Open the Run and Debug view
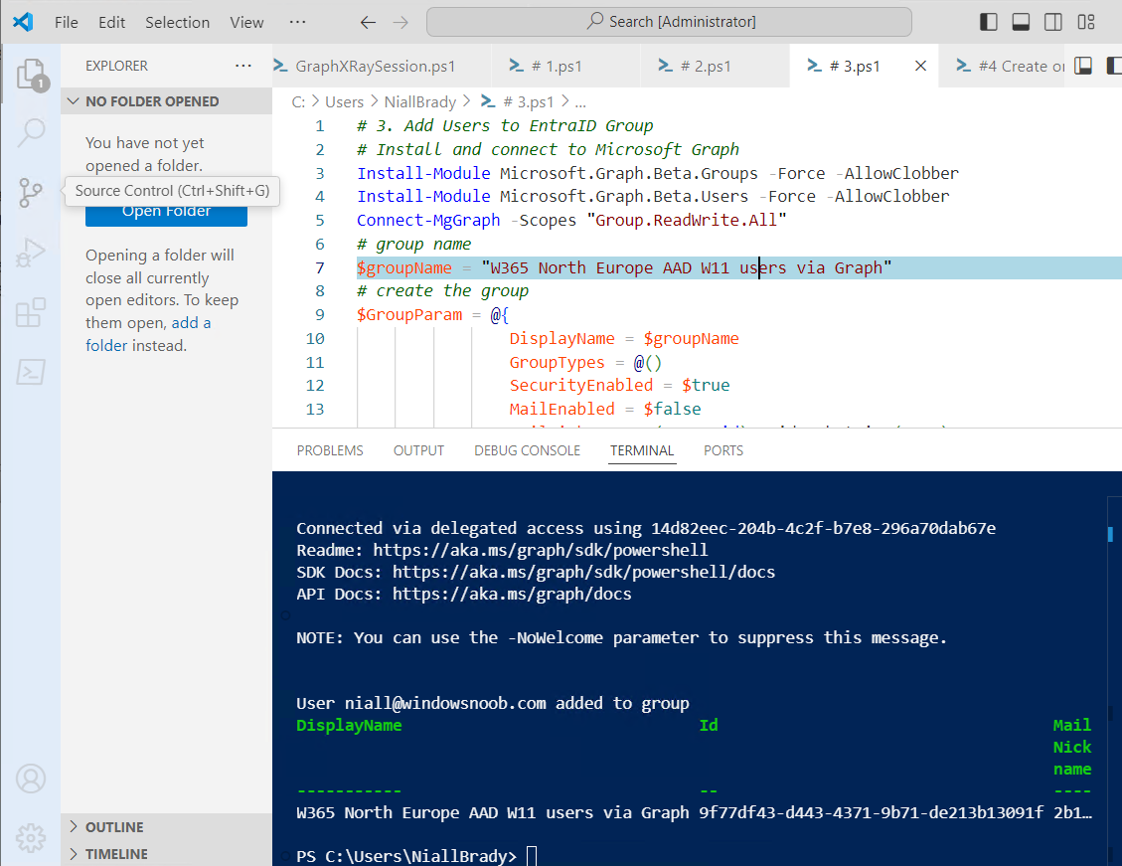The image size is (1122, 866). pos(31,253)
